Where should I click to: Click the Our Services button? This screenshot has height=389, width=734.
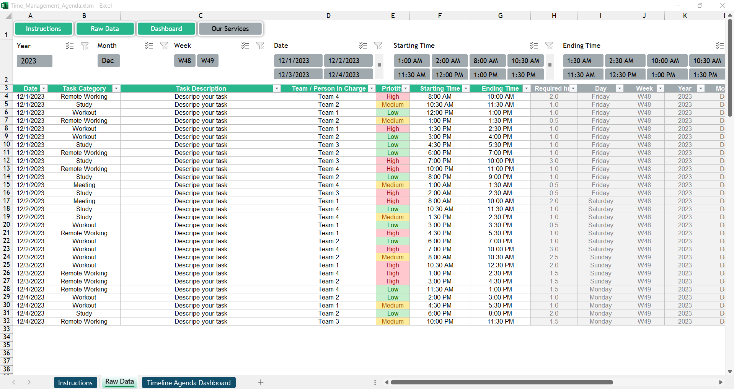click(230, 29)
